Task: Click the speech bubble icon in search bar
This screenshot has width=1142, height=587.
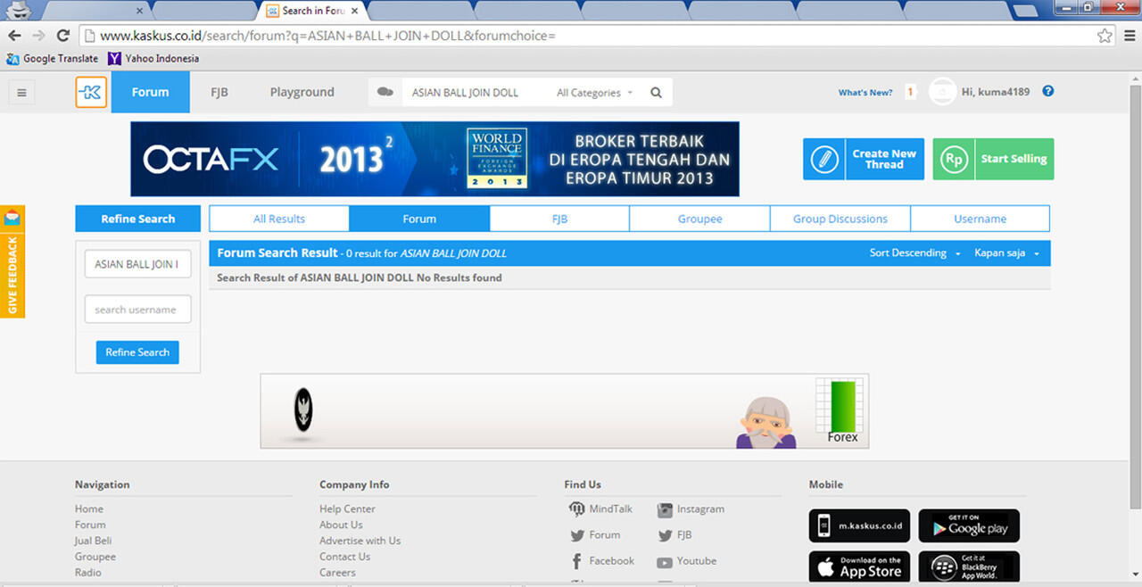Action: [385, 92]
